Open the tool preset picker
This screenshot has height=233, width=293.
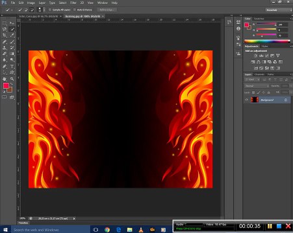(x=9, y=10)
